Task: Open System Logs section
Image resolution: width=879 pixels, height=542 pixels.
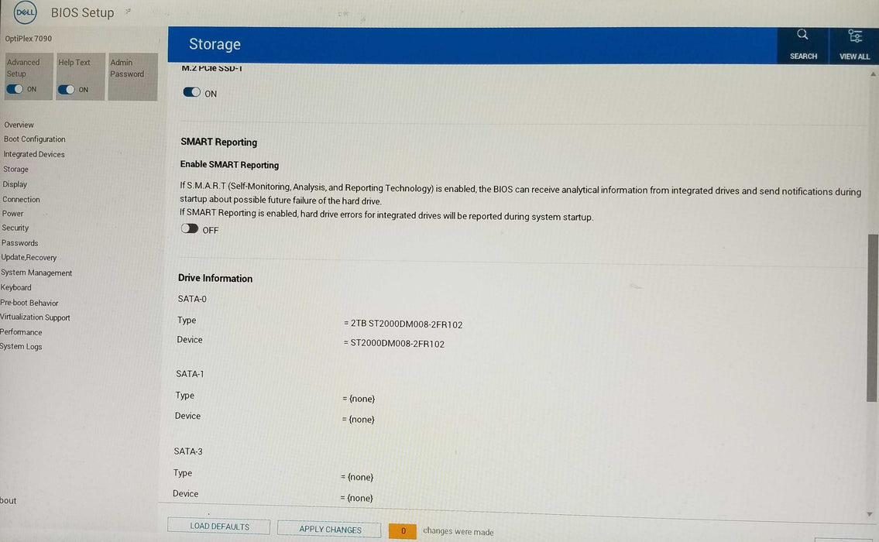Action: click(21, 346)
